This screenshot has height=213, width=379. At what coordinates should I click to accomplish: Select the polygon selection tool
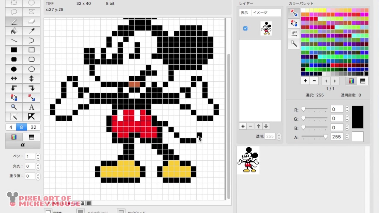point(31,12)
